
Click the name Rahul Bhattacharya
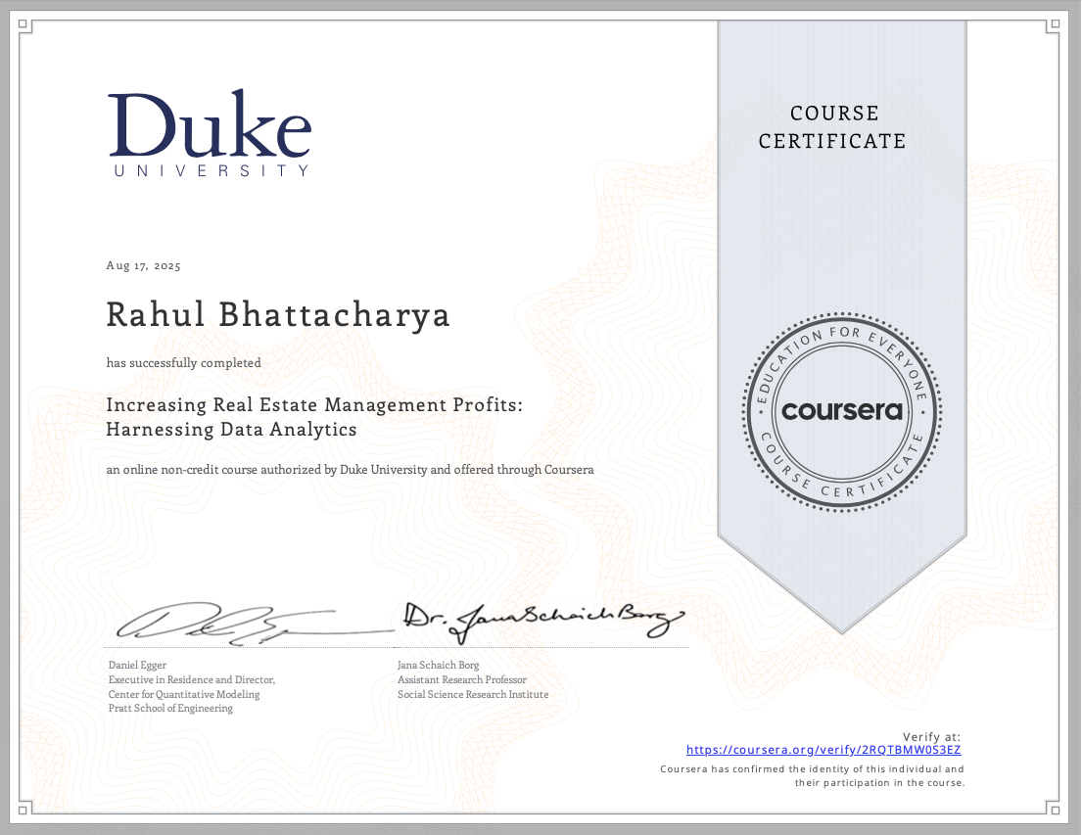[278, 315]
